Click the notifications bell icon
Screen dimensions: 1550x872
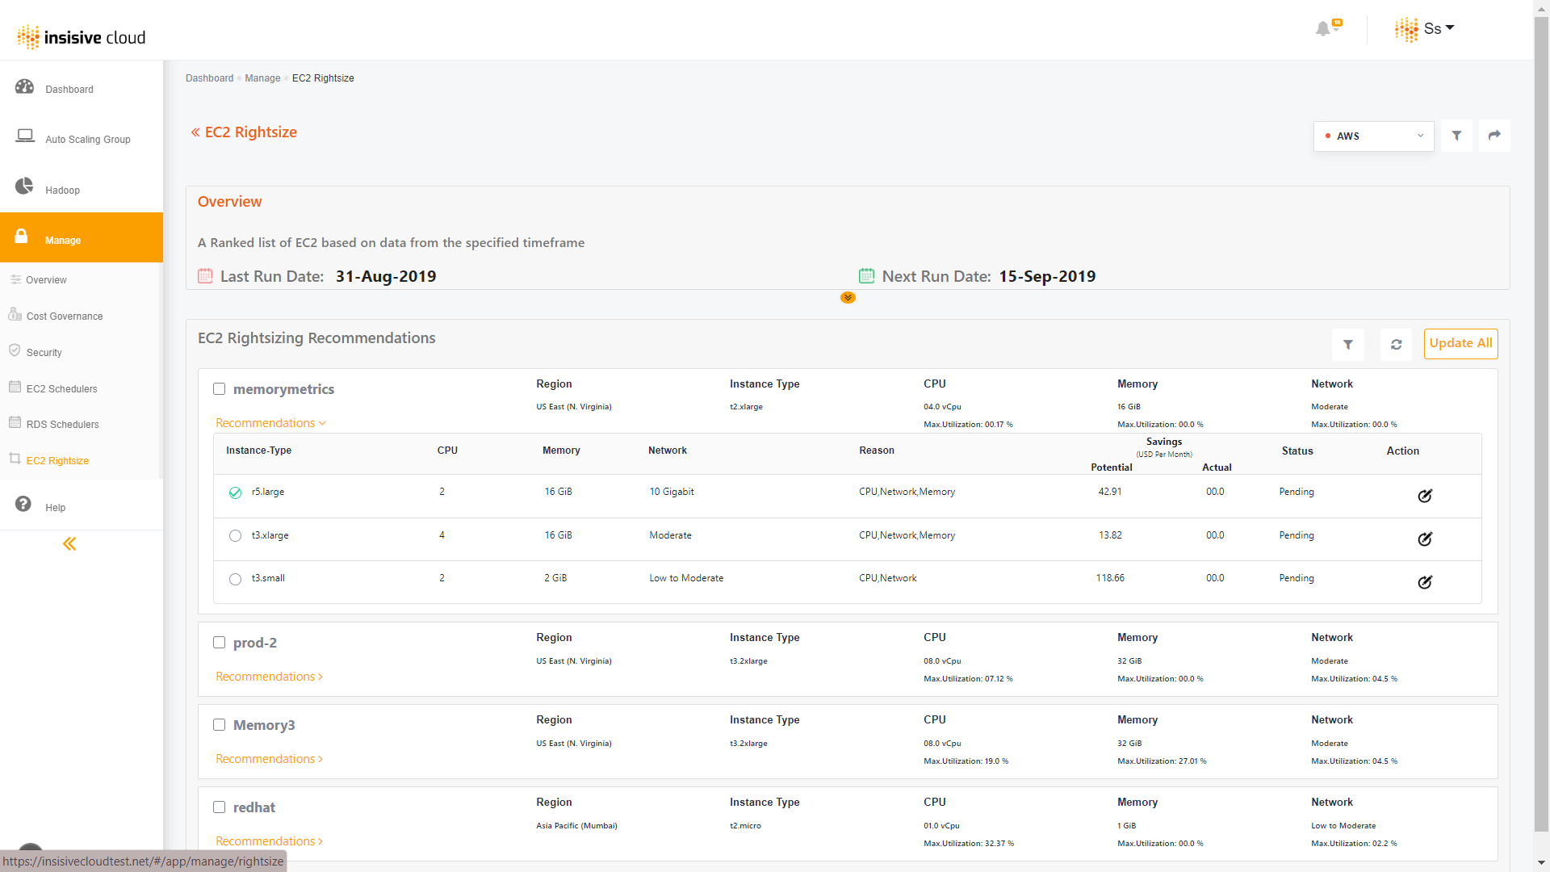pos(1323,29)
